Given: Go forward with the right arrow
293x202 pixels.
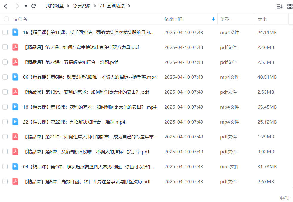Looking at the screenshot, I should point(17,6).
